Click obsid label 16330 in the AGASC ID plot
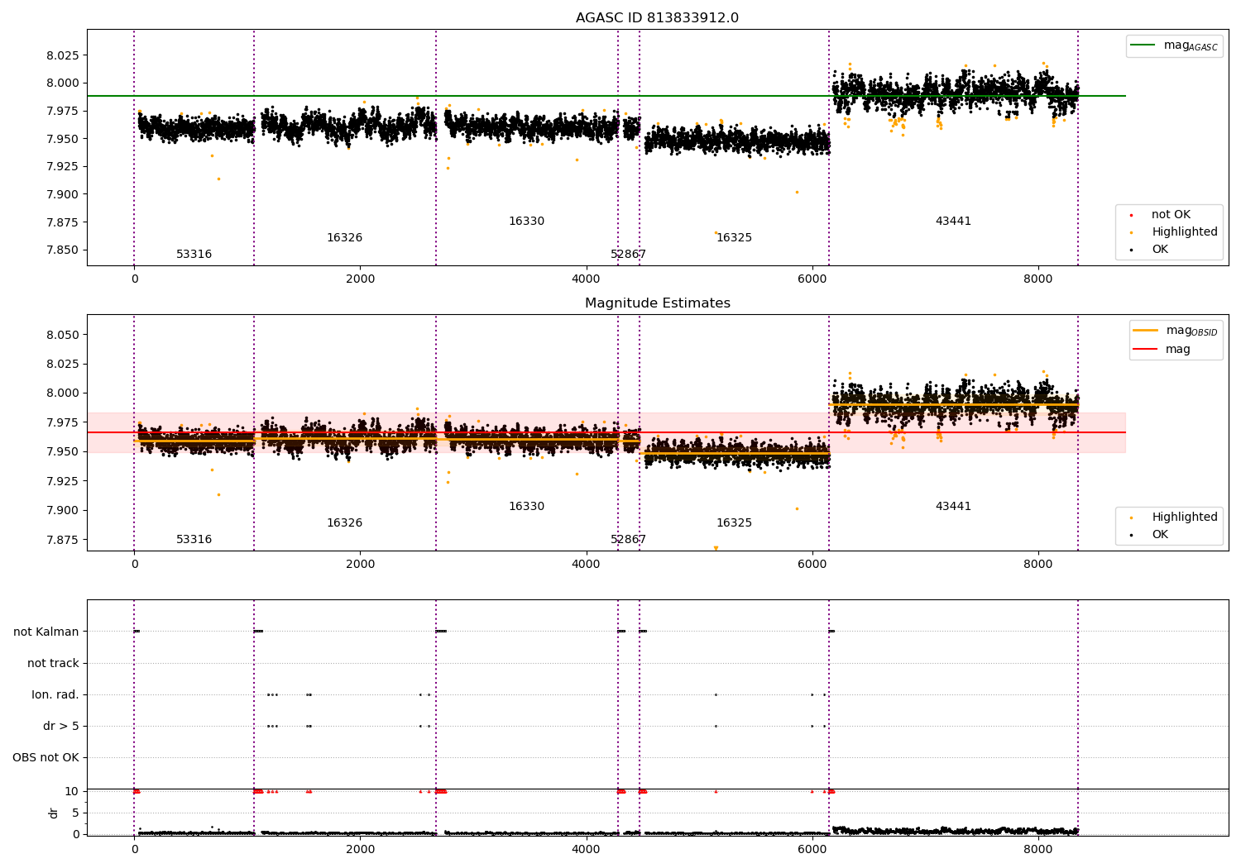Screen dimensions: 1241x868 526,222
